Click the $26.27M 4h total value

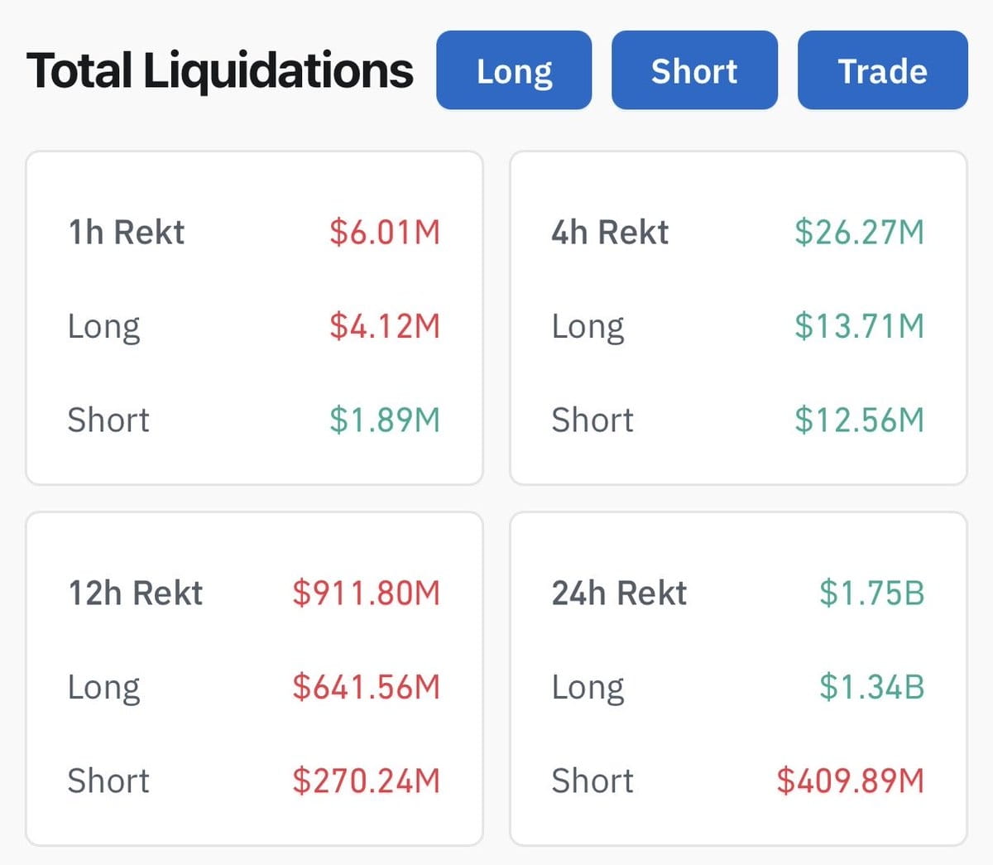(859, 233)
